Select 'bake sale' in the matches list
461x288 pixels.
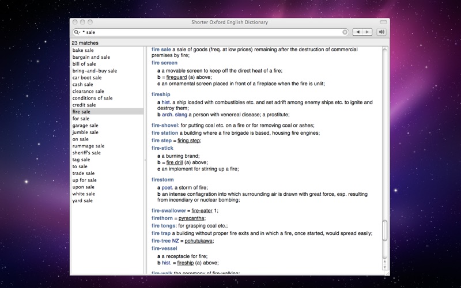coord(107,50)
